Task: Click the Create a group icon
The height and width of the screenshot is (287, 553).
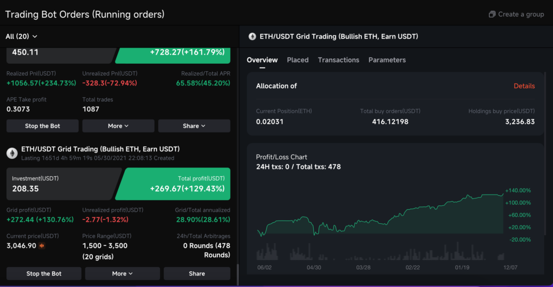Action: [491, 15]
